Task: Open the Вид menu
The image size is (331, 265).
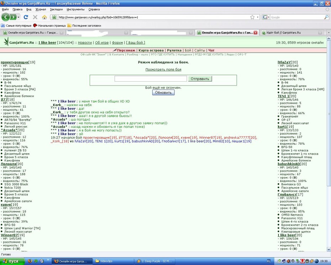Action: point(29,9)
